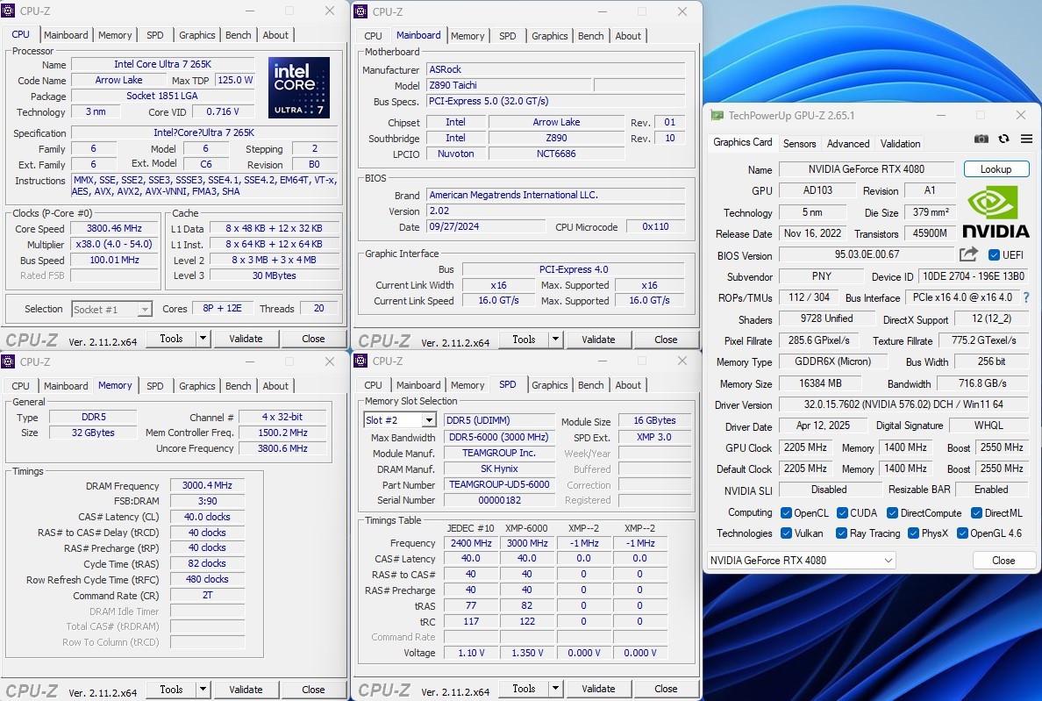The image size is (1042, 701).
Task: Click the Cores value 8P + 12E
Action: tap(222, 308)
